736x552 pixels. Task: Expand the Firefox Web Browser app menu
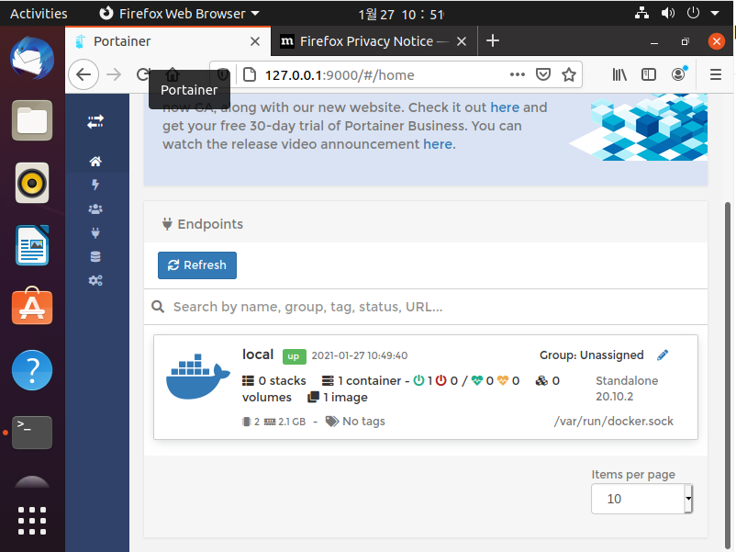(x=179, y=14)
